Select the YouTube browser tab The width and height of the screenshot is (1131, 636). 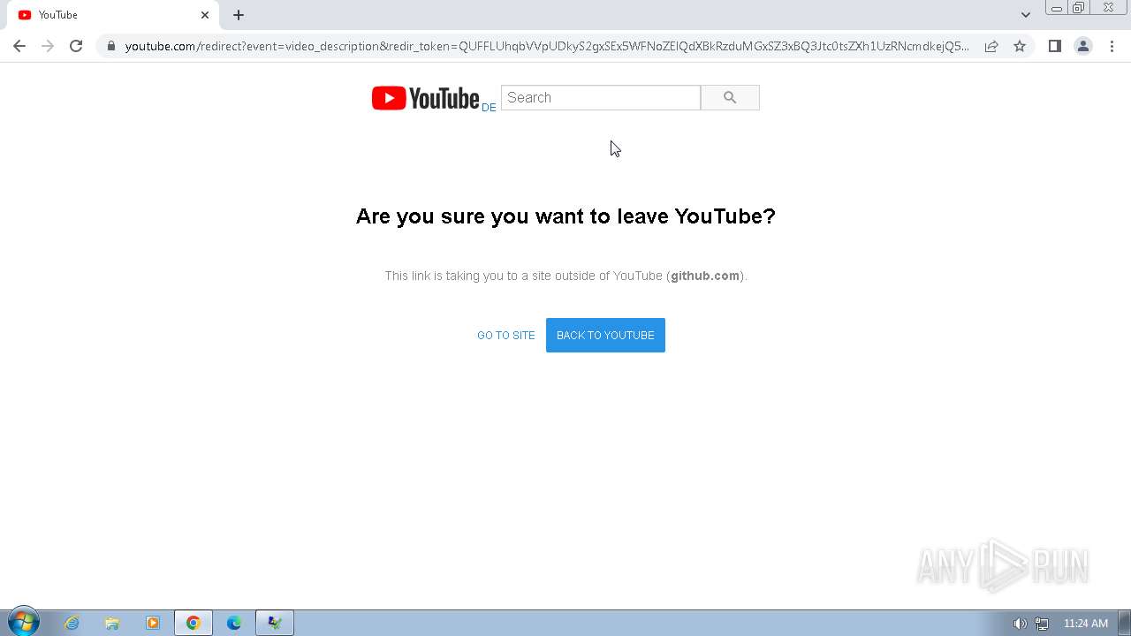coord(111,15)
